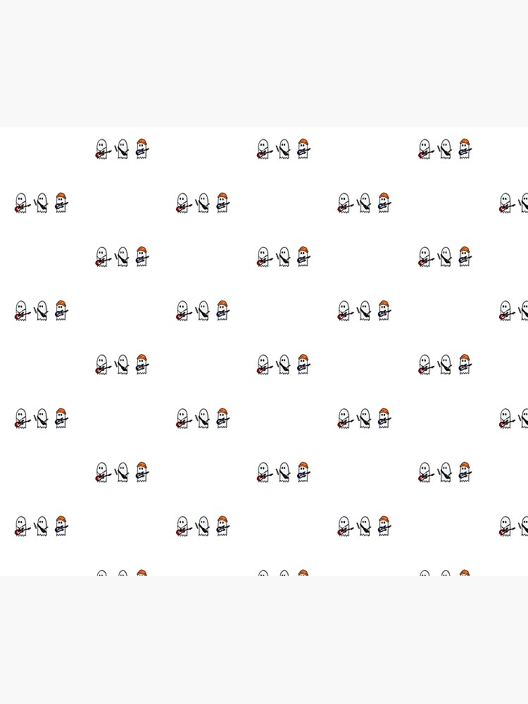
Task: Select drumstick ghost in third row's rightmost trio
Action: pos(444,257)
